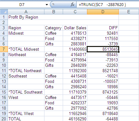Click the Profit By Region title cell
This screenshot has width=139, height=121.
(x=26, y=17)
